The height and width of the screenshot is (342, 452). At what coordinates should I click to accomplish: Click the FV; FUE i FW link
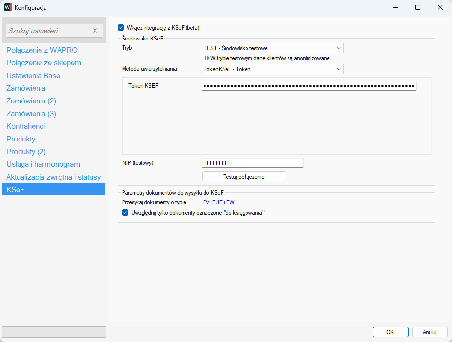point(219,202)
